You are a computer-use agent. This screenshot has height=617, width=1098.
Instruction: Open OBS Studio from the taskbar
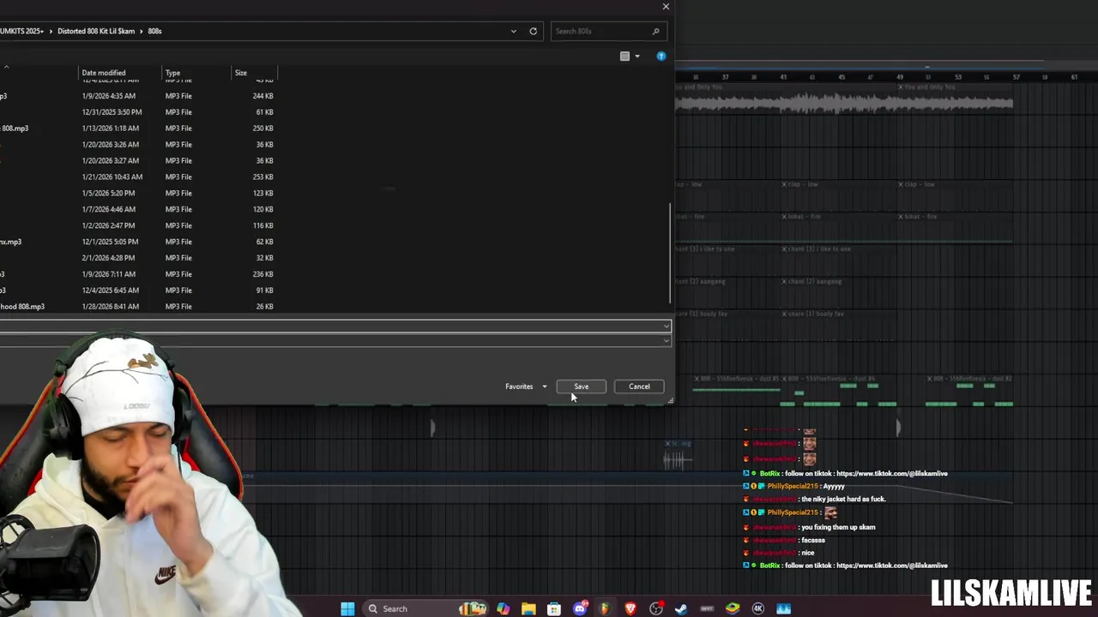[656, 608]
